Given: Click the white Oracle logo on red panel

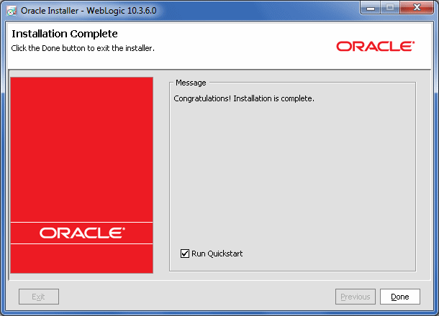Looking at the screenshot, I should click(x=82, y=233).
